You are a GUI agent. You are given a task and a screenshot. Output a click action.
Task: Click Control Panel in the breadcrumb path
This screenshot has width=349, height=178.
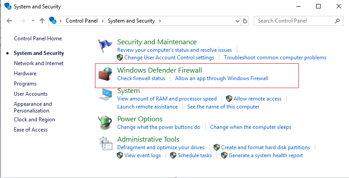coord(83,21)
